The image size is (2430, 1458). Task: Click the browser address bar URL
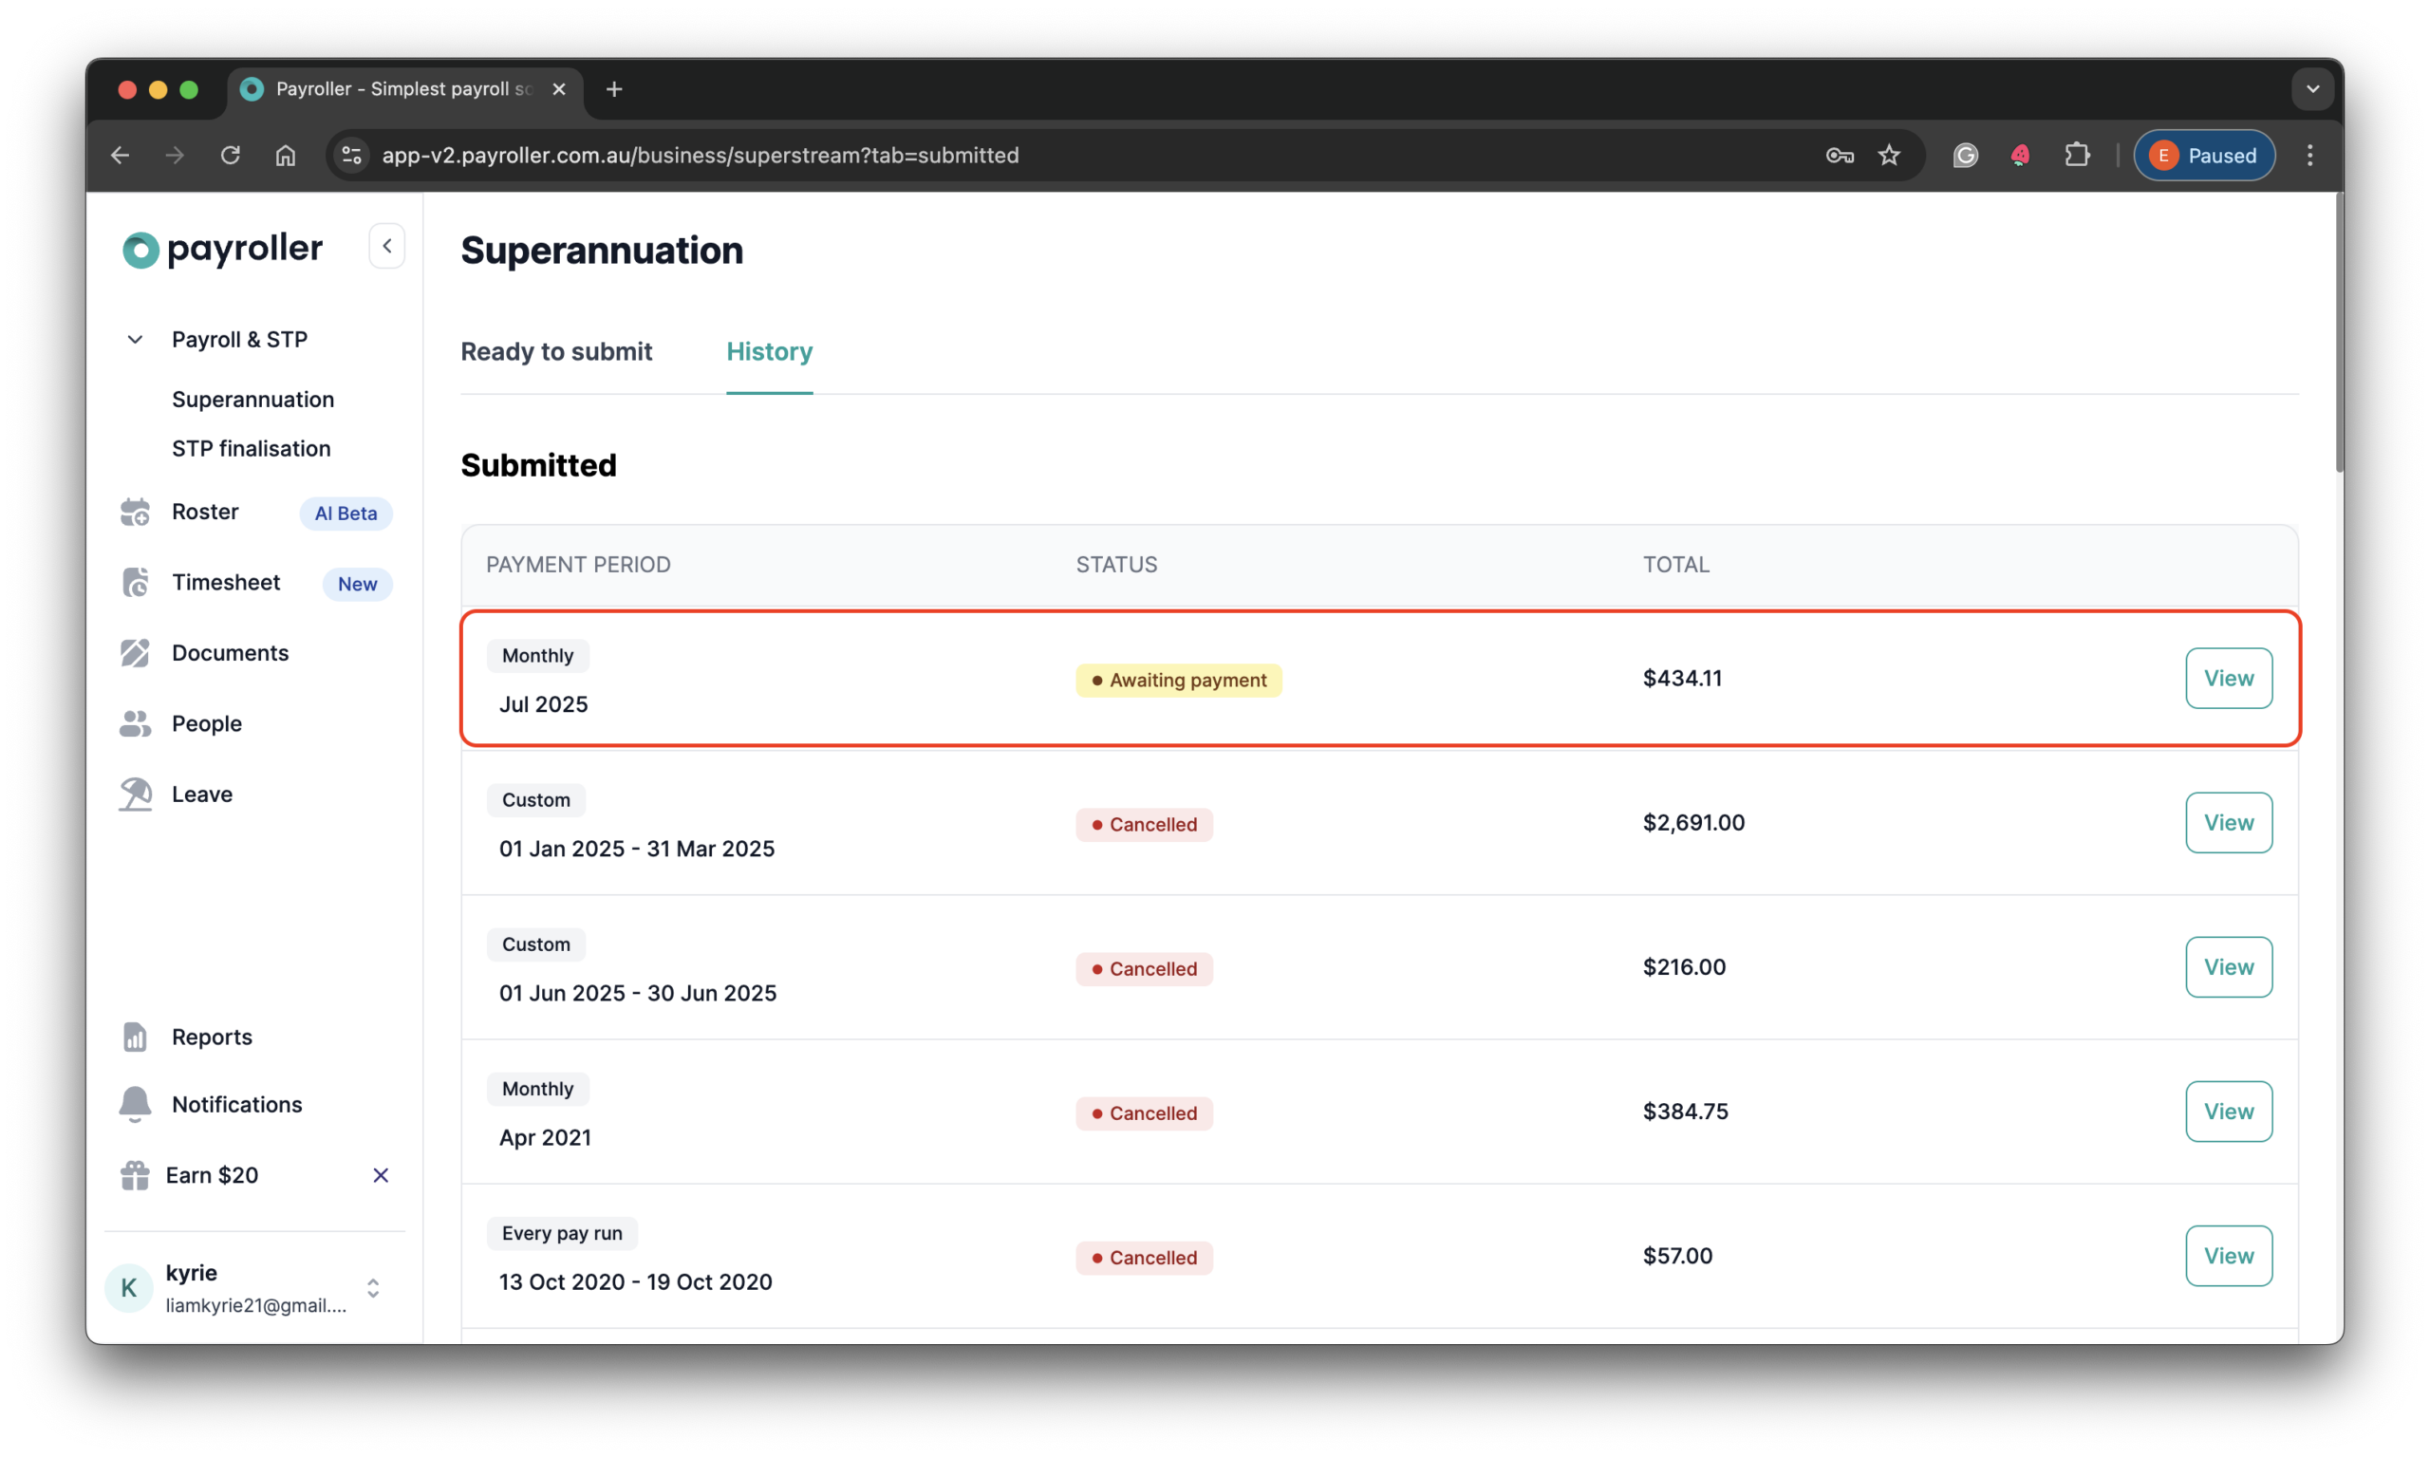[701, 156]
